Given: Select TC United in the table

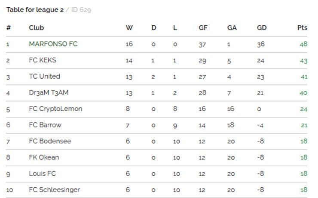Looking at the screenshot, I should [x=44, y=77].
